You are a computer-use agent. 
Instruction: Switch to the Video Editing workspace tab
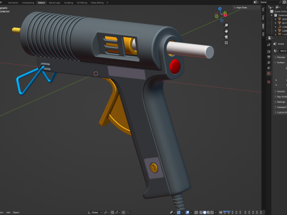pos(97,3)
